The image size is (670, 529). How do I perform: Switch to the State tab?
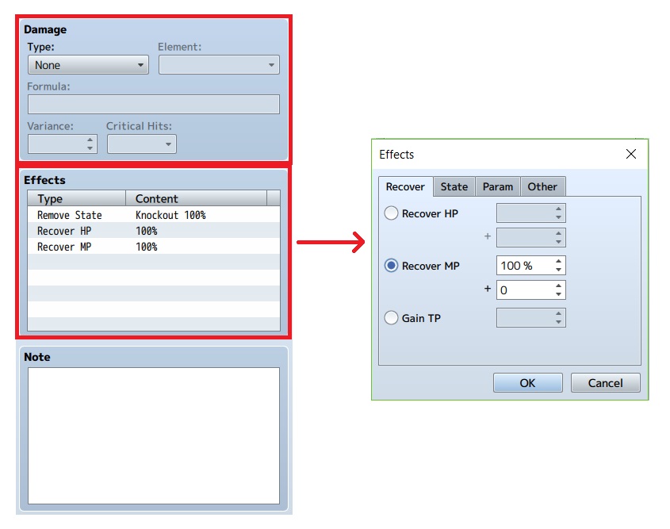coord(454,186)
